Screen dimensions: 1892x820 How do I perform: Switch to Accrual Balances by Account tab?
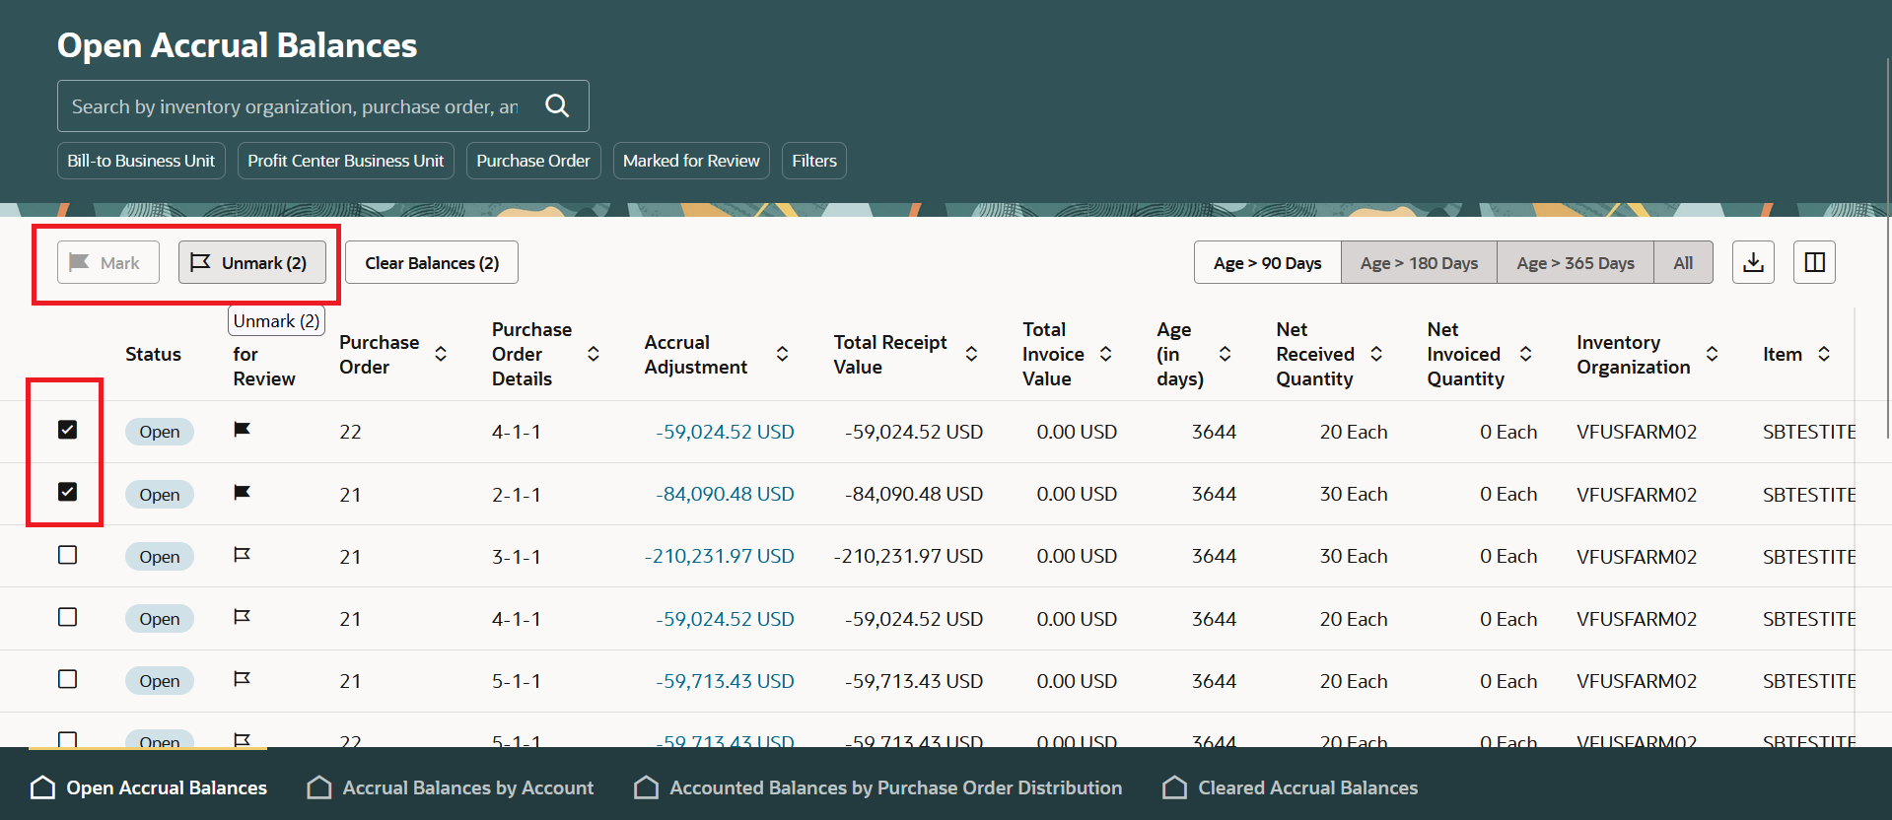pyautogui.click(x=451, y=786)
